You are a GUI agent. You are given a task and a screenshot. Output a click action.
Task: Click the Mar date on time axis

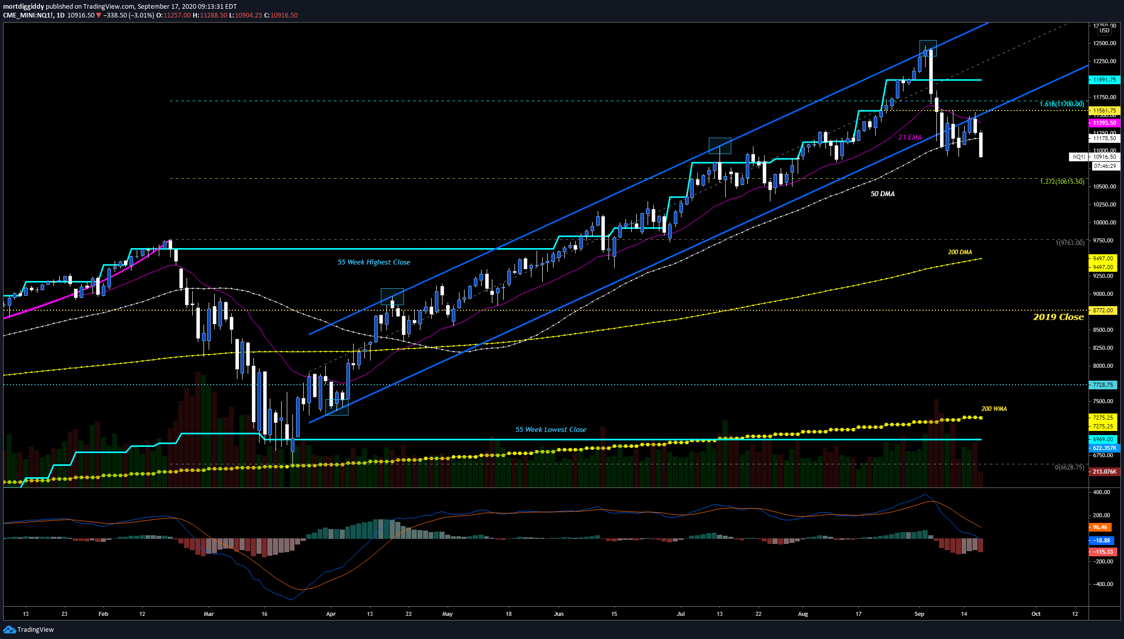(209, 614)
